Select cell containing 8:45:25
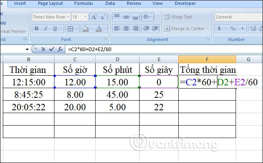Image resolution: width=263 pixels, height=163 pixels. pyautogui.click(x=29, y=95)
